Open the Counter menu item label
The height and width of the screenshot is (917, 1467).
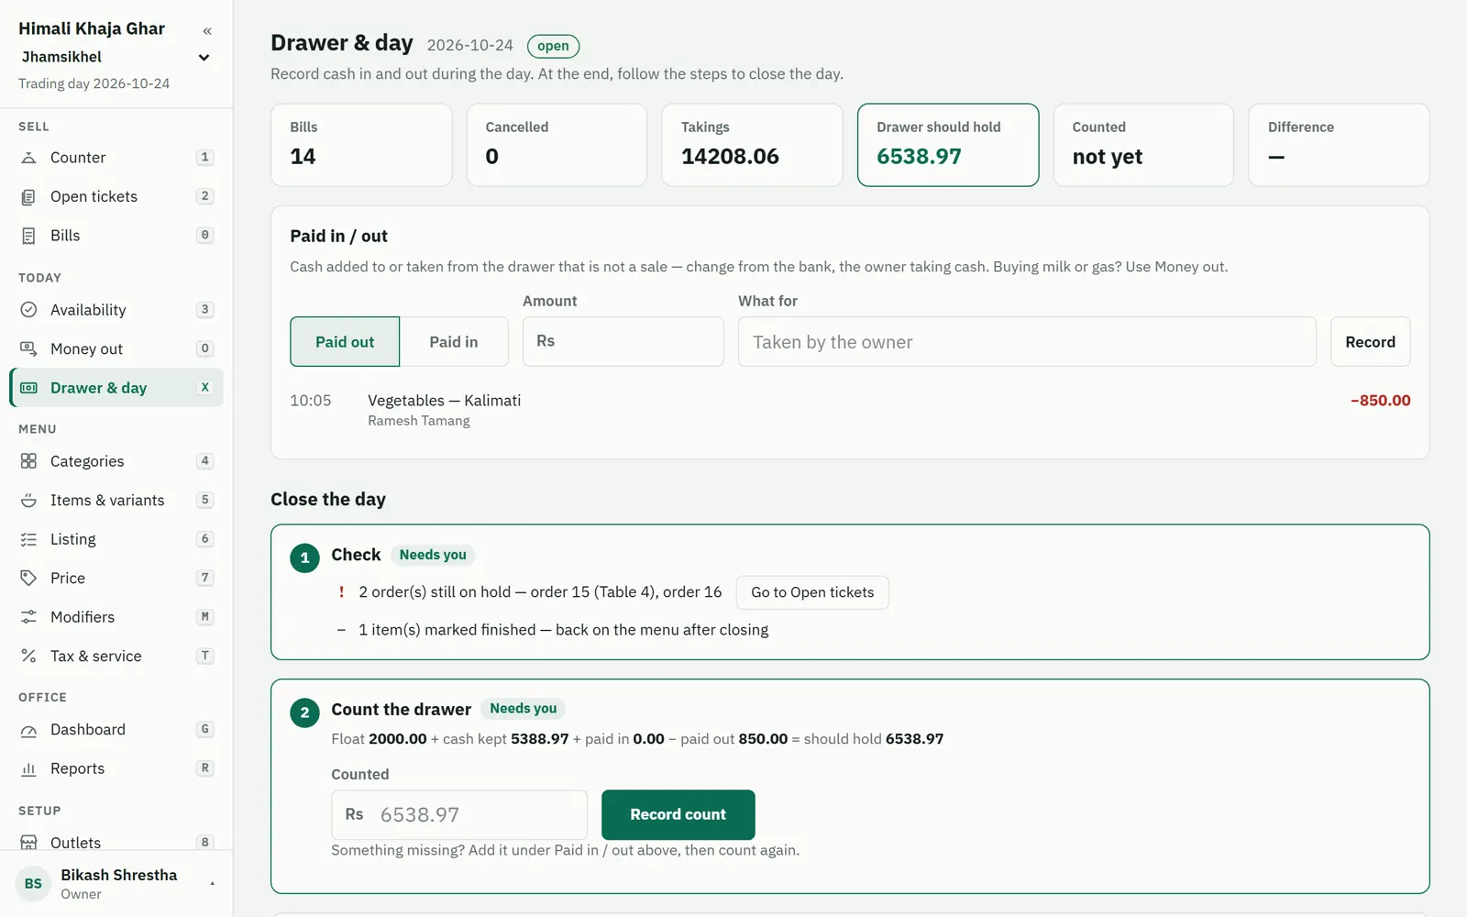click(78, 158)
